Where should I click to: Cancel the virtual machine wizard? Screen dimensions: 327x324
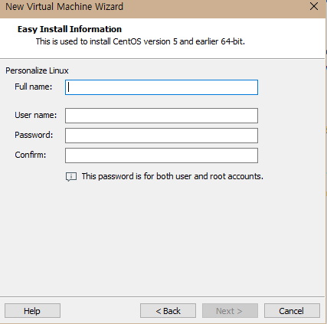tap(292, 311)
